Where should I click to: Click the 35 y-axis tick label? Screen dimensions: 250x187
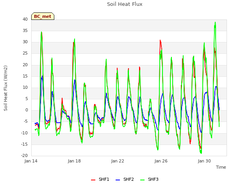click(x=25, y=30)
